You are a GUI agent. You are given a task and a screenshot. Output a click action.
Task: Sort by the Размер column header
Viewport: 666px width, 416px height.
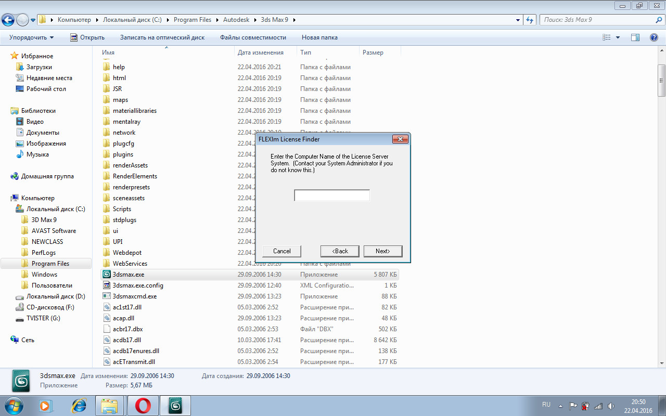(x=380, y=53)
